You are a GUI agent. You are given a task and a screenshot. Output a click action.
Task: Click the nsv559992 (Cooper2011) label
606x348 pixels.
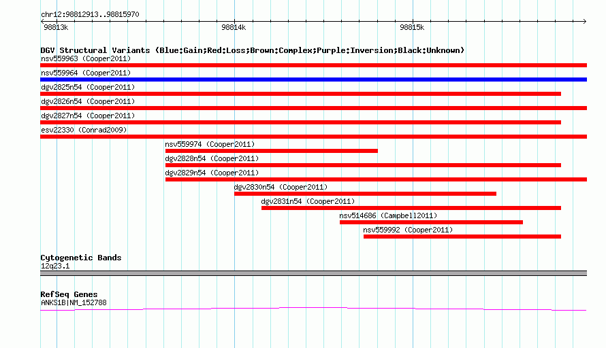tap(408, 230)
